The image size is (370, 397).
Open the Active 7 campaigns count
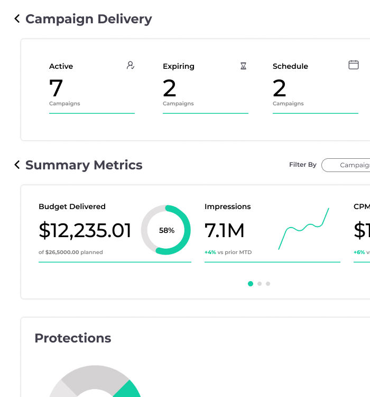(56, 88)
